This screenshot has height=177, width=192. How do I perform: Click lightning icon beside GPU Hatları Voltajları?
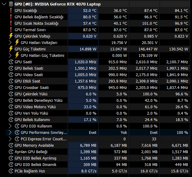17,43
